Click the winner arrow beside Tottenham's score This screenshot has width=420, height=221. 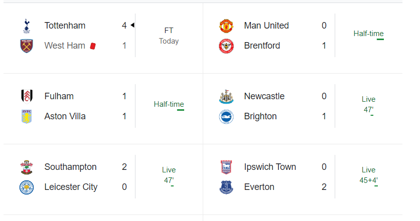(x=132, y=25)
